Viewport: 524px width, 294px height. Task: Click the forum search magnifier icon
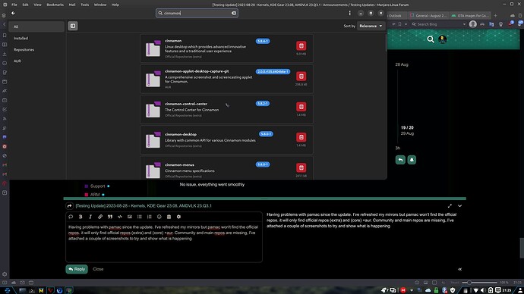431,39
